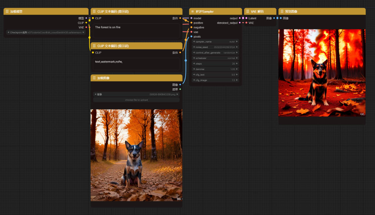Increase steps with its right arrow

point(237,64)
